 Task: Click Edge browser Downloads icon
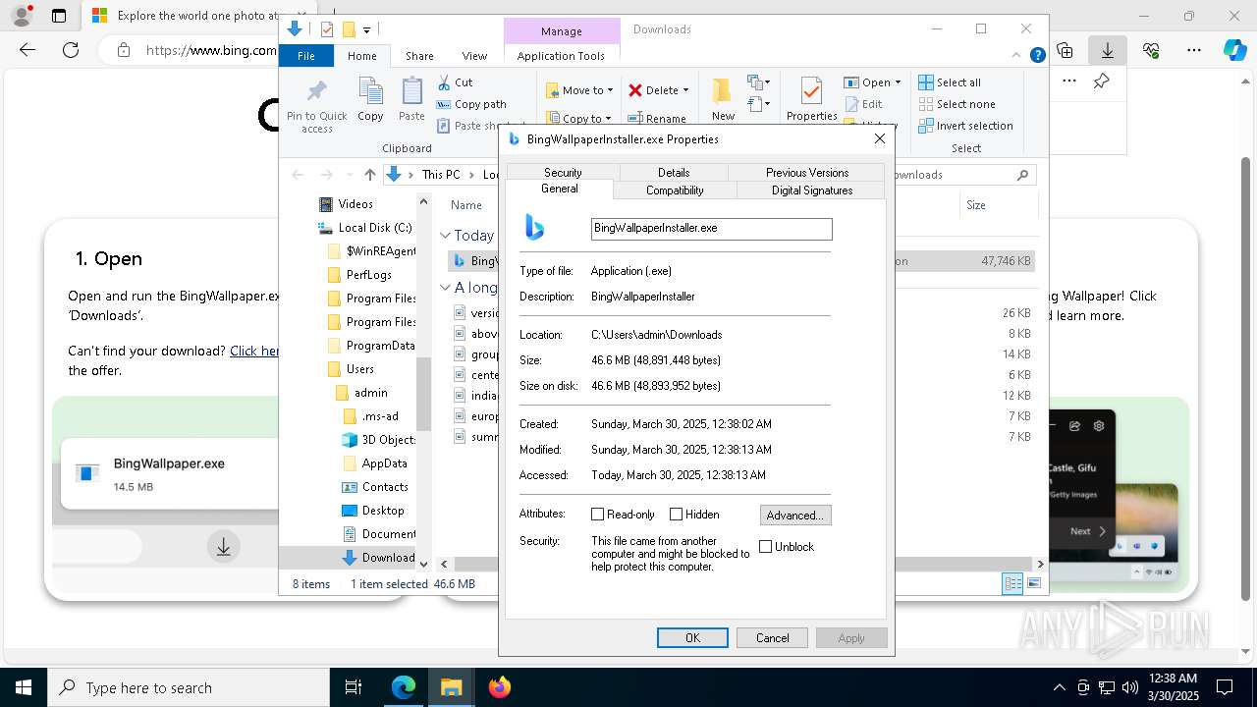tap(1108, 49)
